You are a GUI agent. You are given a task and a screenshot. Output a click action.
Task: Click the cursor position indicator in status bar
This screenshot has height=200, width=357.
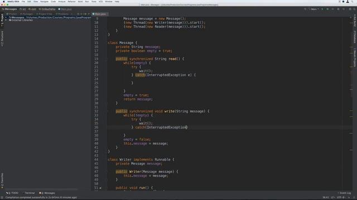click(326, 198)
